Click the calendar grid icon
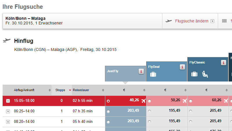Screen dimensions: 232x131 click(x=224, y=21)
